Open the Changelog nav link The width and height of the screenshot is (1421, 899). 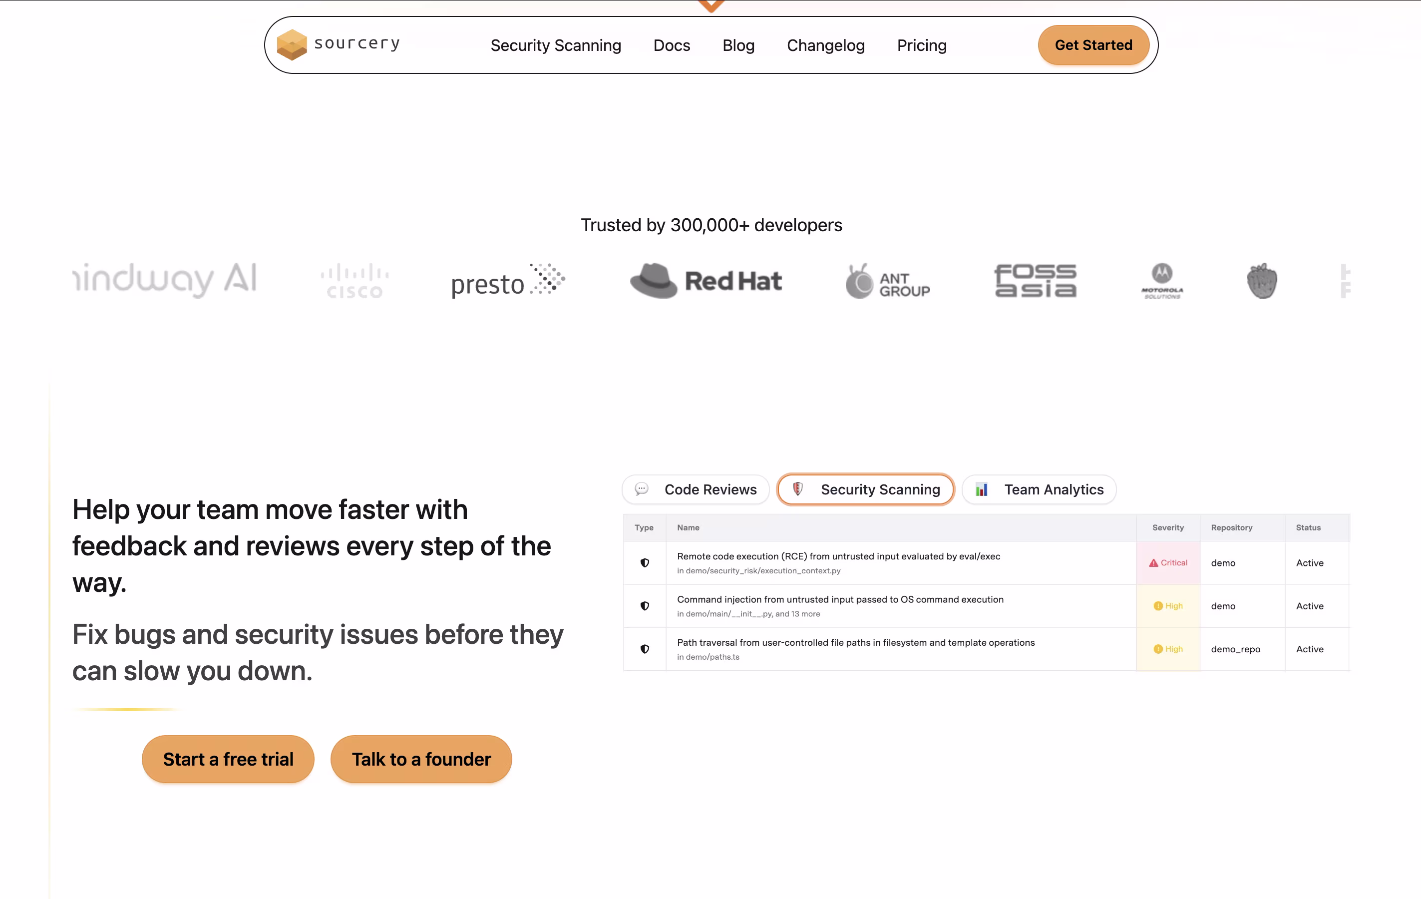825,45
